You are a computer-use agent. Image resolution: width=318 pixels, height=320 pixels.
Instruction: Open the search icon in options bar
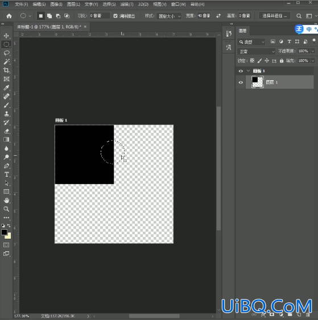(x=299, y=16)
